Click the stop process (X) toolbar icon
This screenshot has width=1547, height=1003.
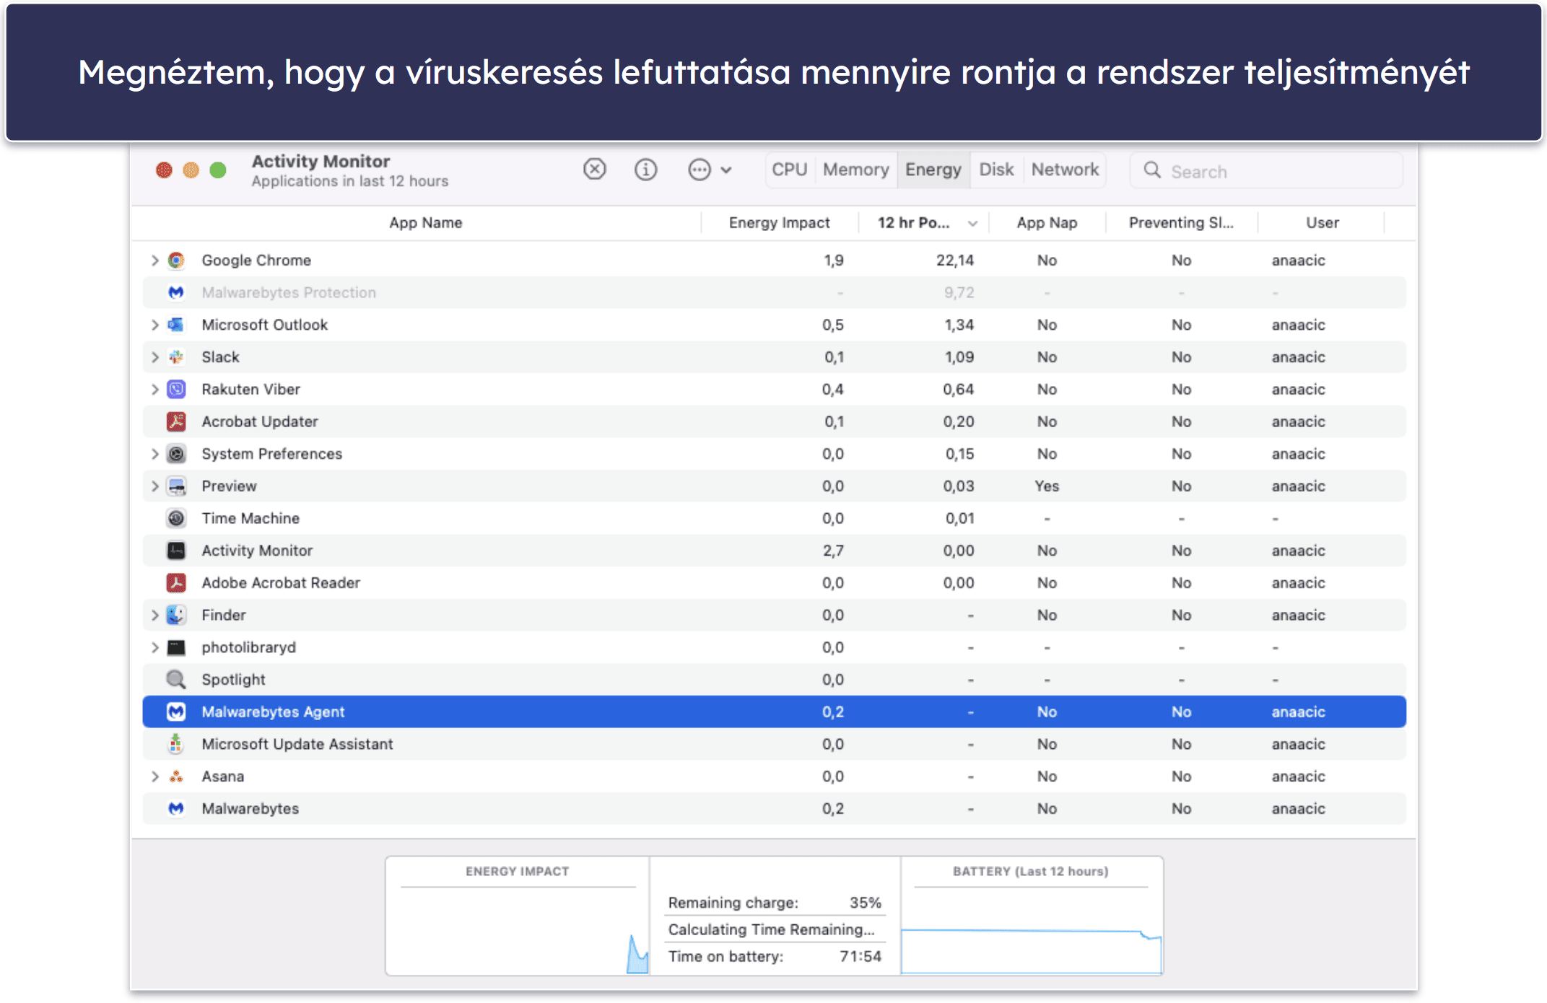[594, 170]
